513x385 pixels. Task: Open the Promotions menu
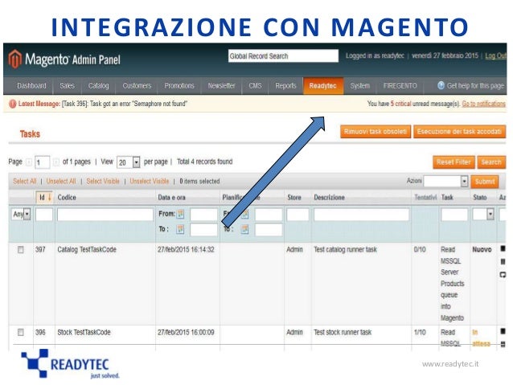[179, 86]
